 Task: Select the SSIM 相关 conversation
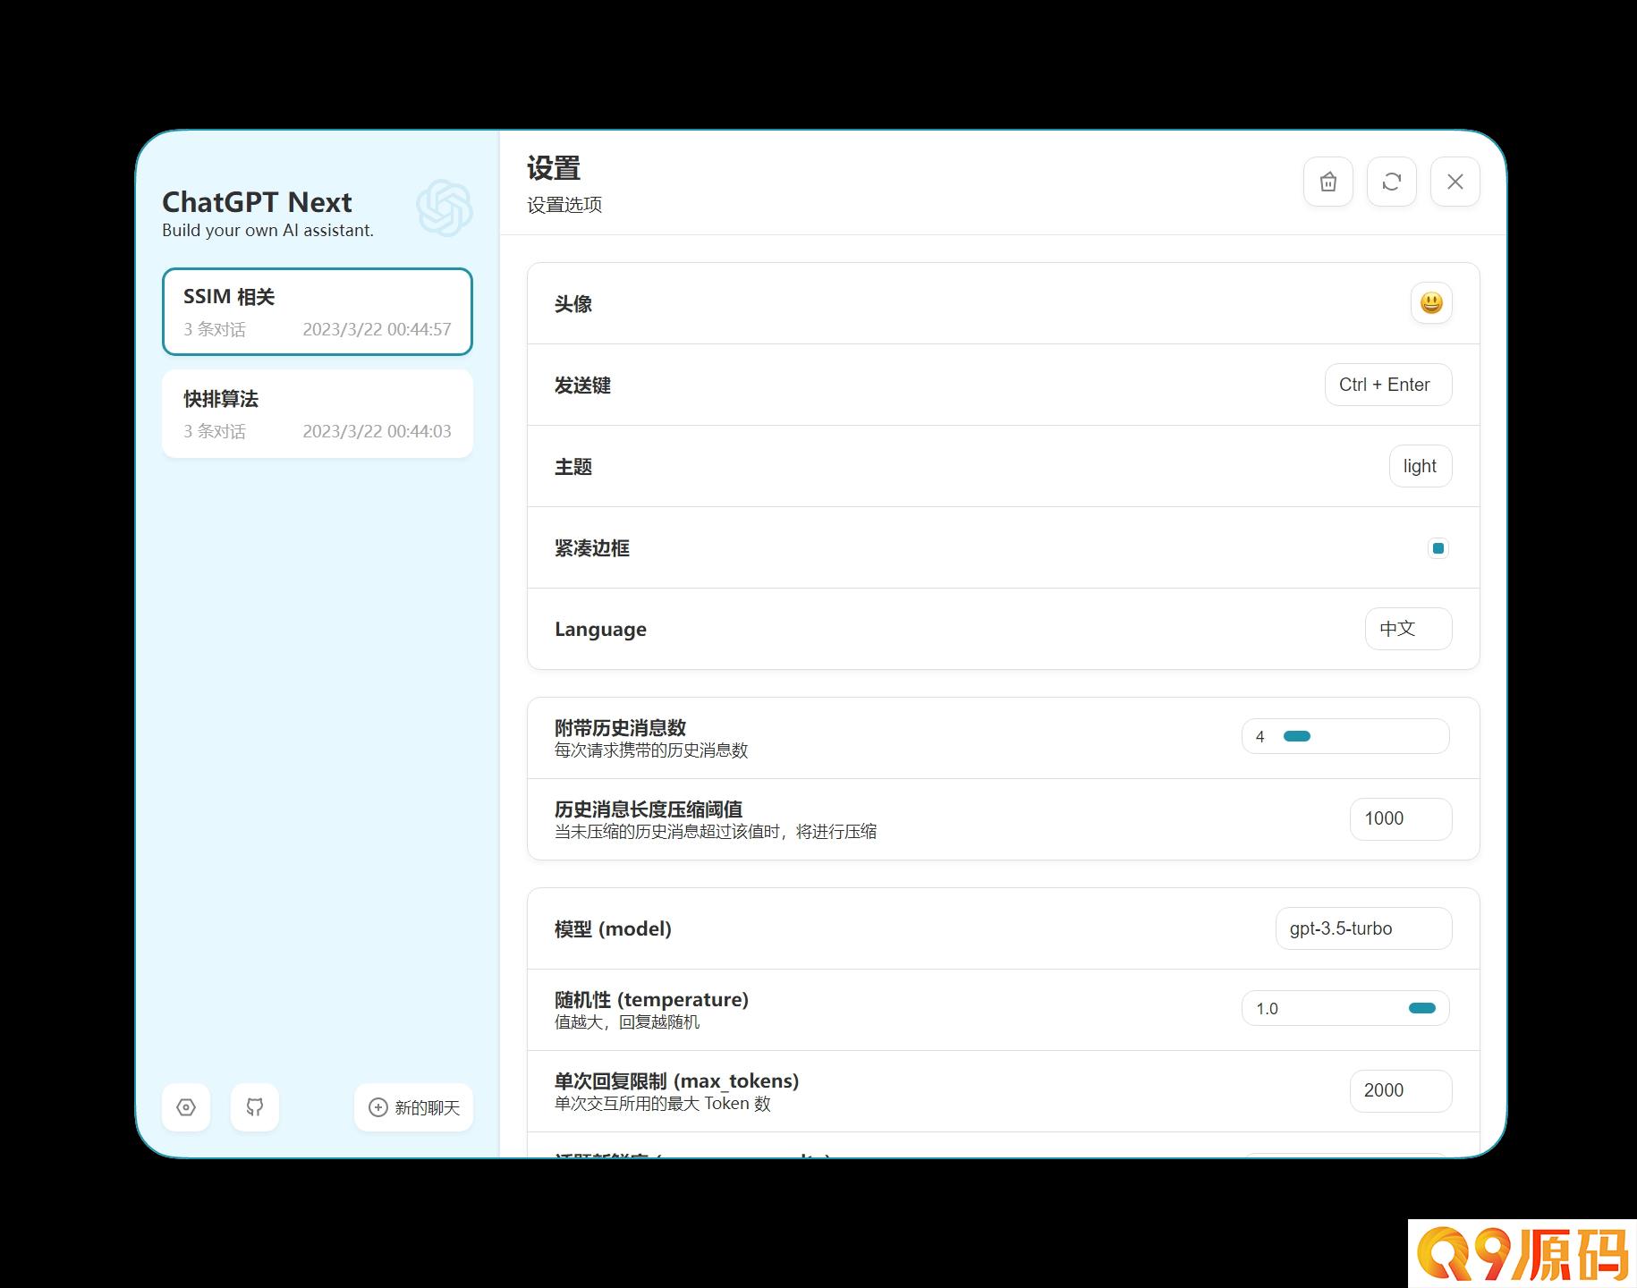click(x=318, y=311)
